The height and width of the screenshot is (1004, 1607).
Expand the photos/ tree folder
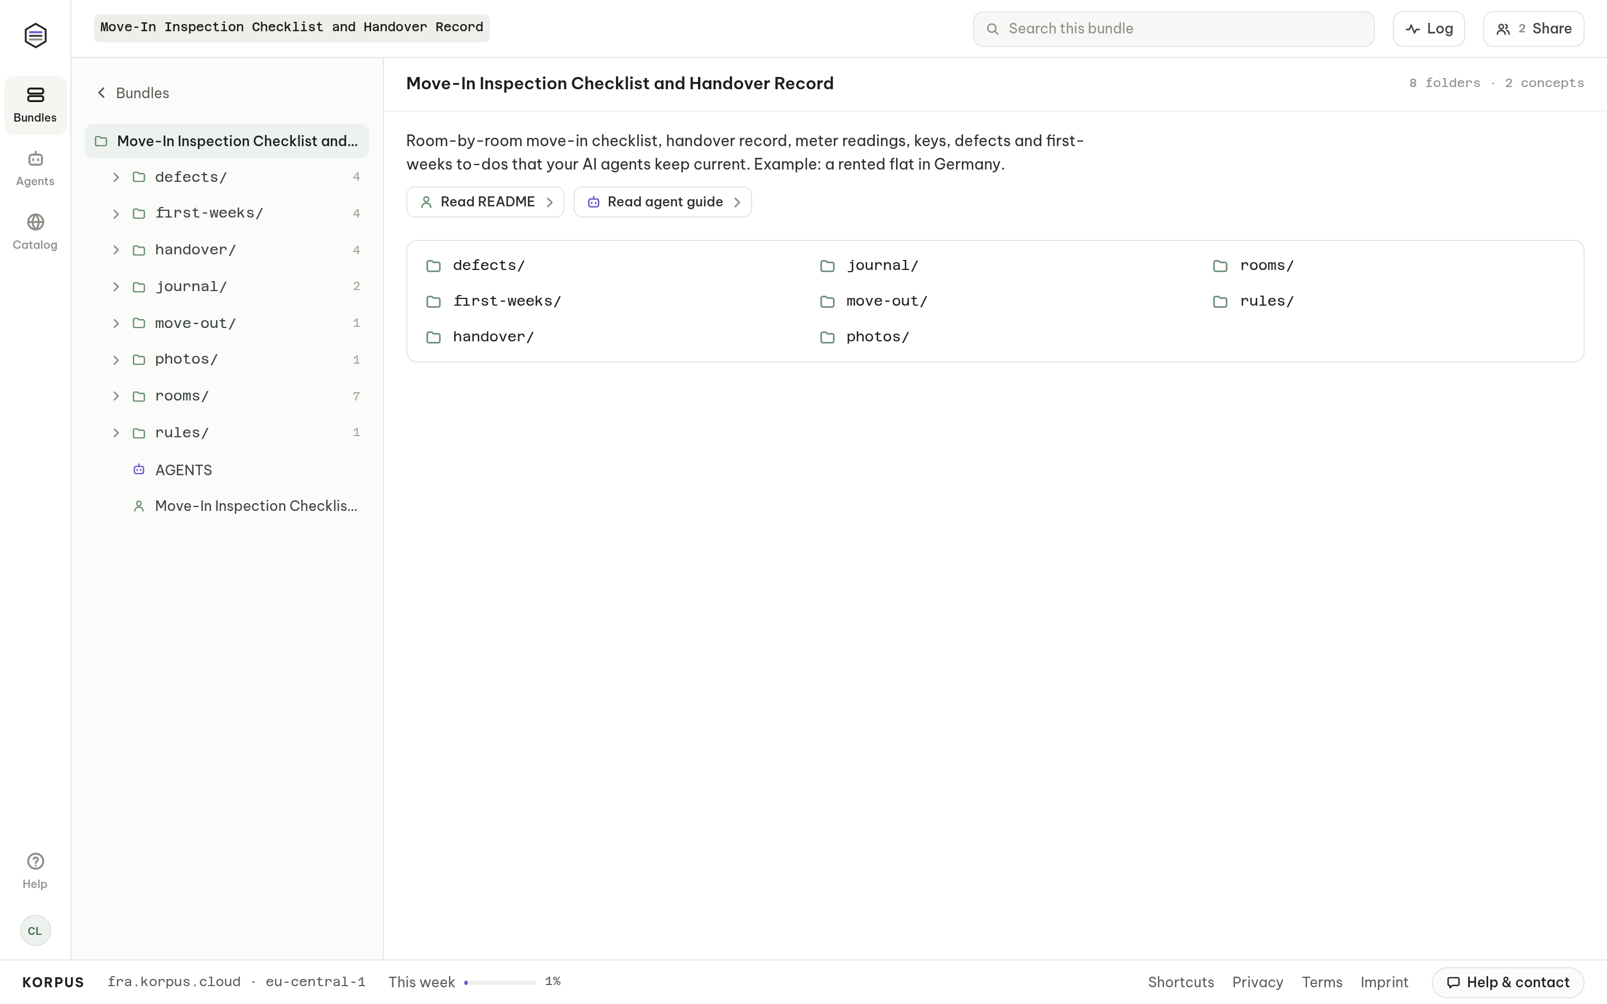coord(116,360)
